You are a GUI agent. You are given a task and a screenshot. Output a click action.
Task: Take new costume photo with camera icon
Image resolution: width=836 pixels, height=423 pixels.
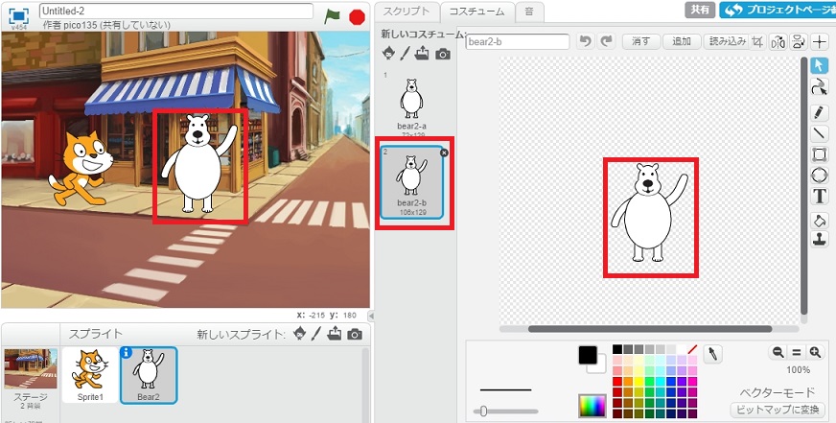443,54
